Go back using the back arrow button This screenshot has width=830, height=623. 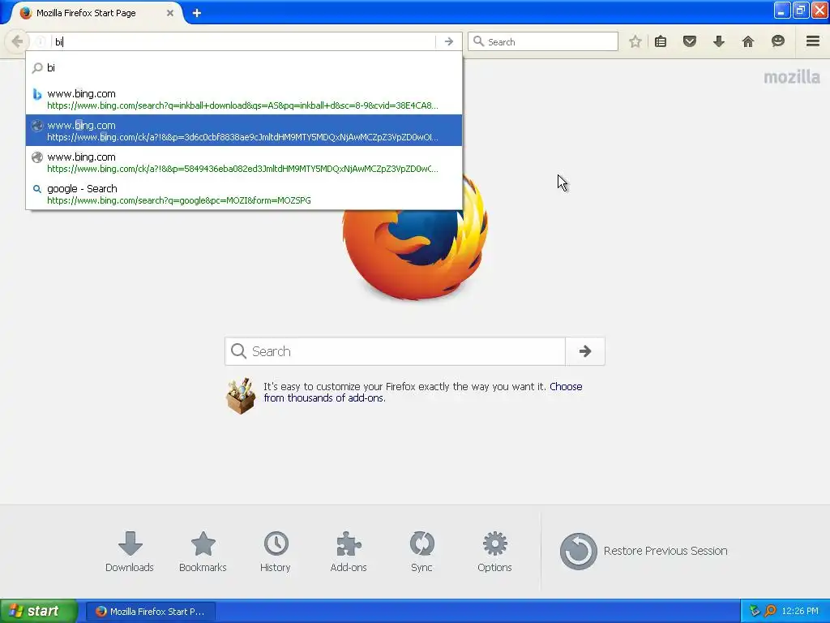click(x=17, y=41)
